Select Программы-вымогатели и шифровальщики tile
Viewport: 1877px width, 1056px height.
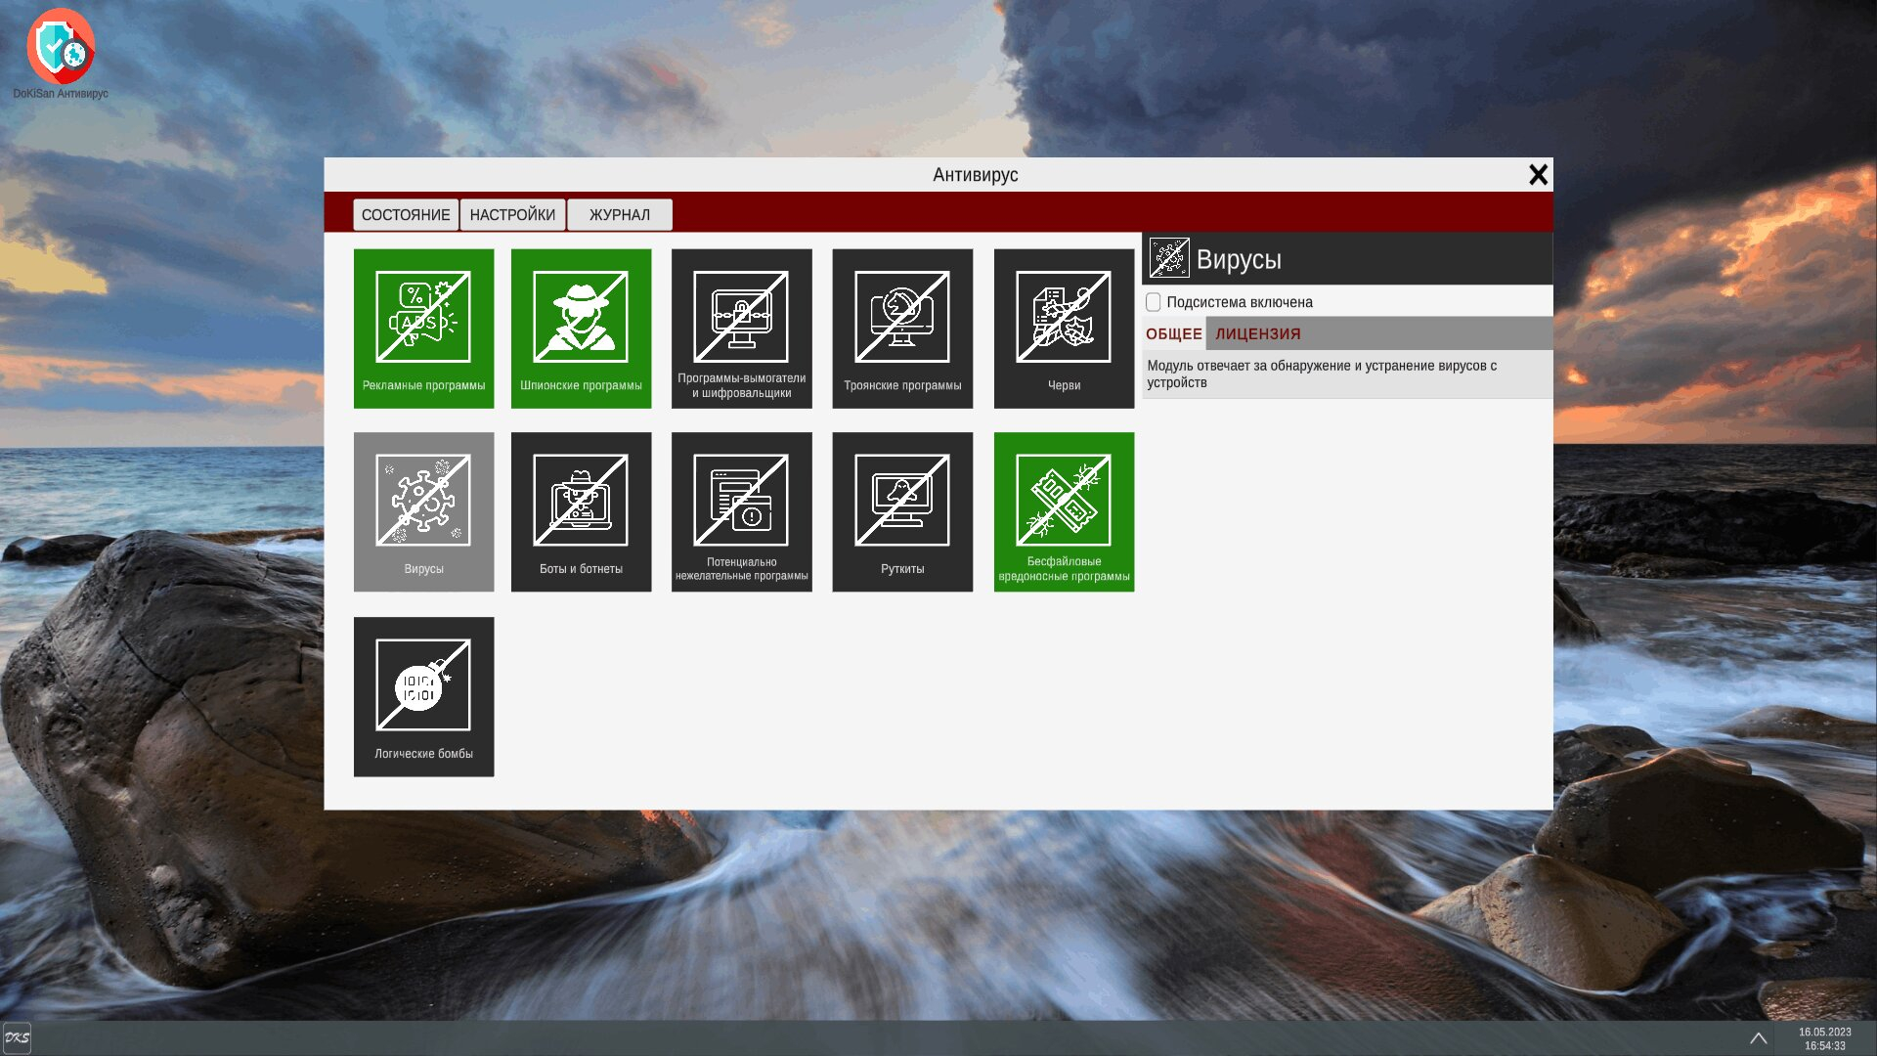point(741,328)
